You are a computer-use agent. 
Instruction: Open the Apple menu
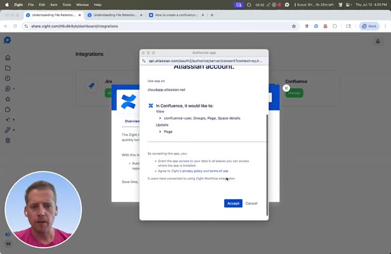click(x=7, y=4)
